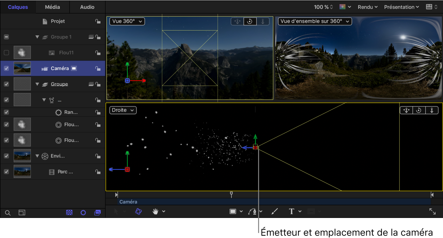The height and width of the screenshot is (238, 443).
Task: Switch to the Audio tab
Action: pos(87,7)
